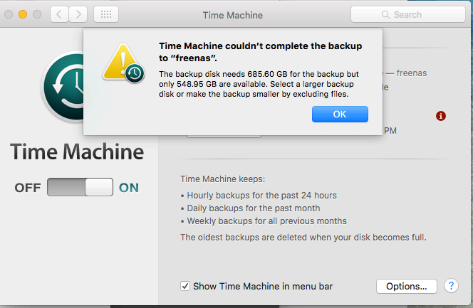Go back with the left arrow
Image resolution: width=473 pixels, height=308 pixels.
[x=61, y=14]
